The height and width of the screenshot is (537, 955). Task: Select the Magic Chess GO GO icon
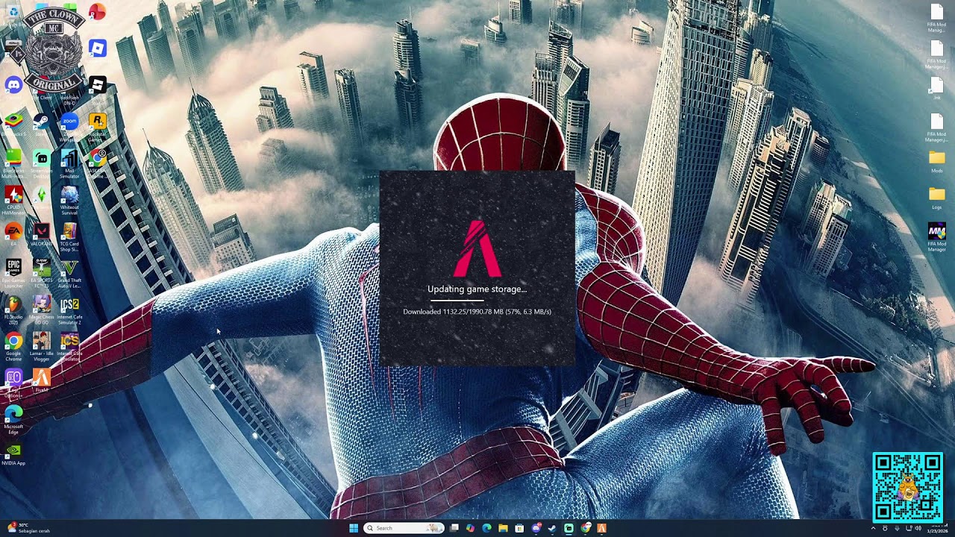[x=41, y=309]
